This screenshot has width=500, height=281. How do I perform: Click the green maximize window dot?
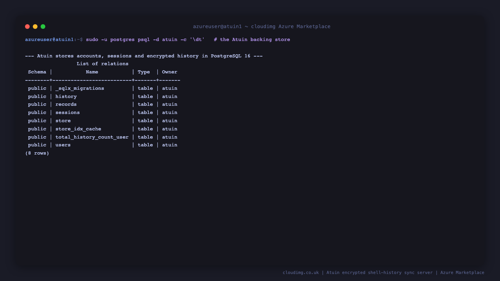click(43, 27)
